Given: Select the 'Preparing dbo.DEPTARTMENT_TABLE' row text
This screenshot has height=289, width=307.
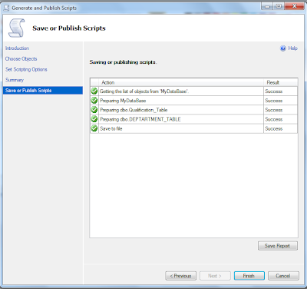Looking at the screenshot, I should (140, 119).
